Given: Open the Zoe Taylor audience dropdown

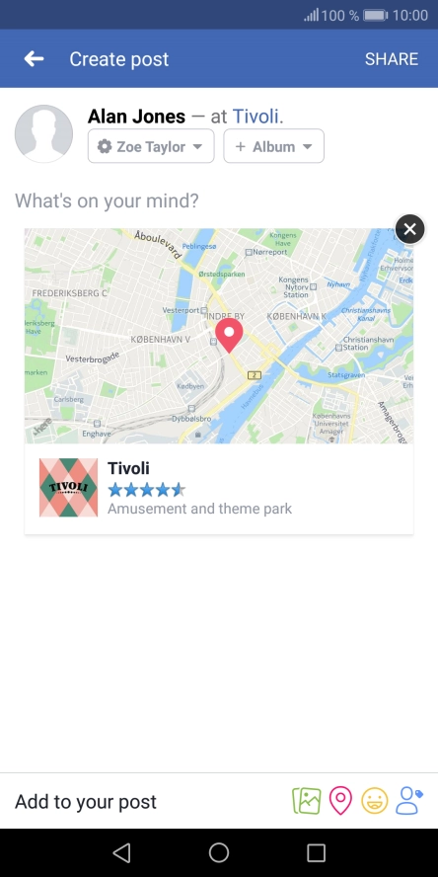Looking at the screenshot, I should [x=151, y=146].
